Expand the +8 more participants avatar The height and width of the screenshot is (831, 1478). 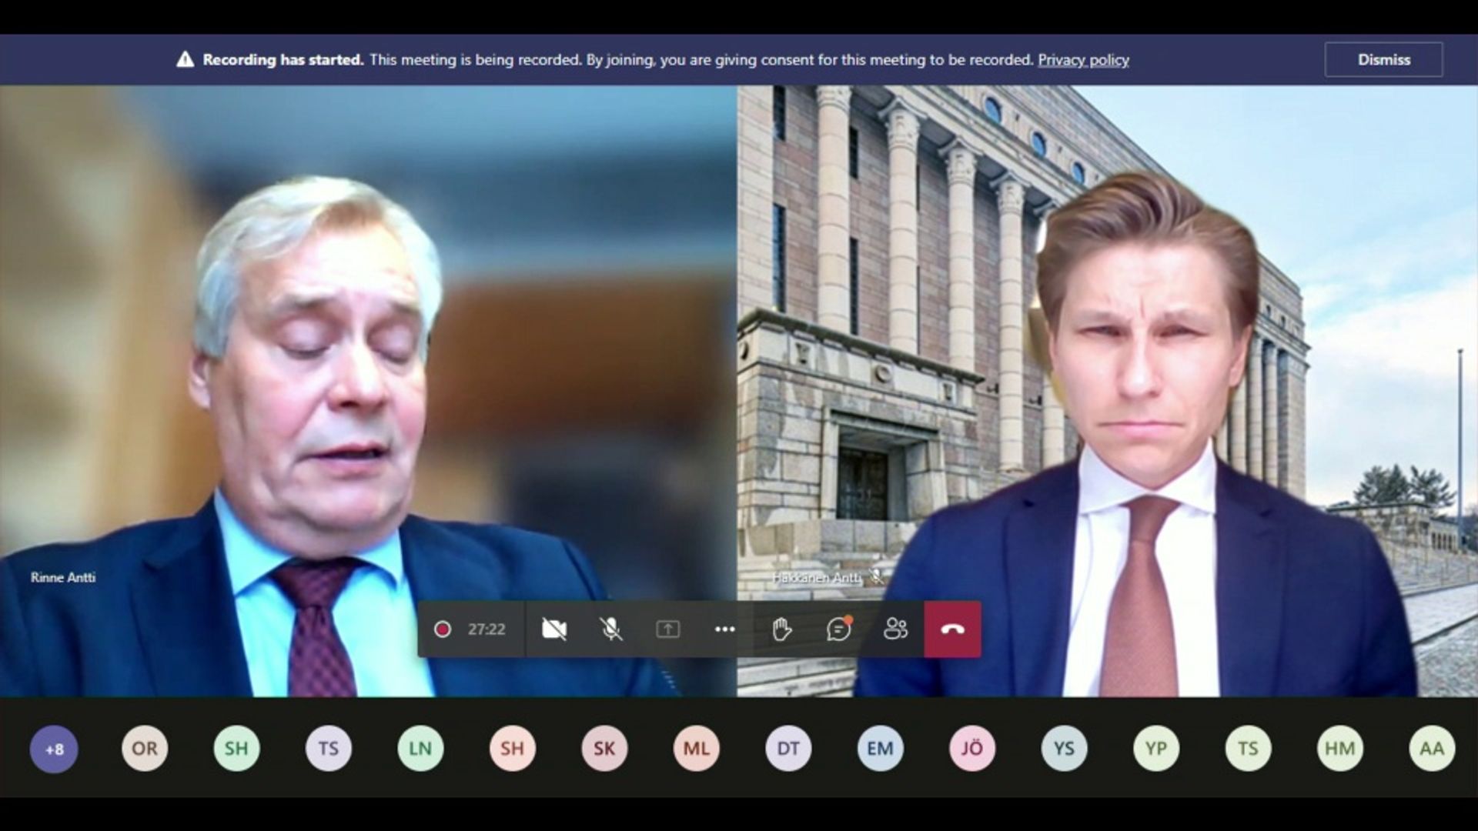54,749
